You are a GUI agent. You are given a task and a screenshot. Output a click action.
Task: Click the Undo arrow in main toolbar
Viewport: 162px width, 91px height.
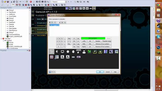21,2
